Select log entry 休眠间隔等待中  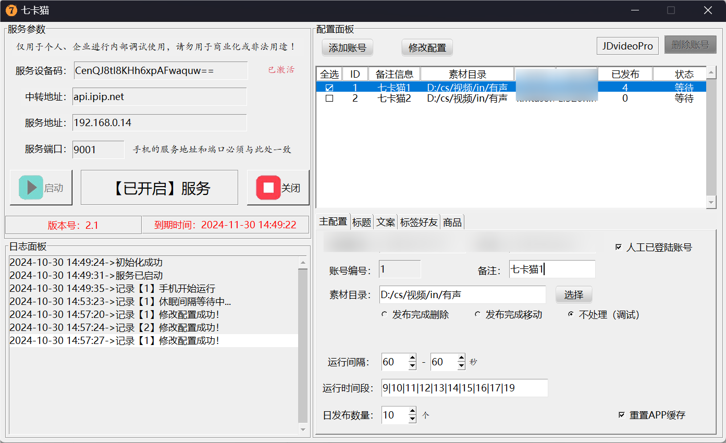pyautogui.click(x=154, y=302)
